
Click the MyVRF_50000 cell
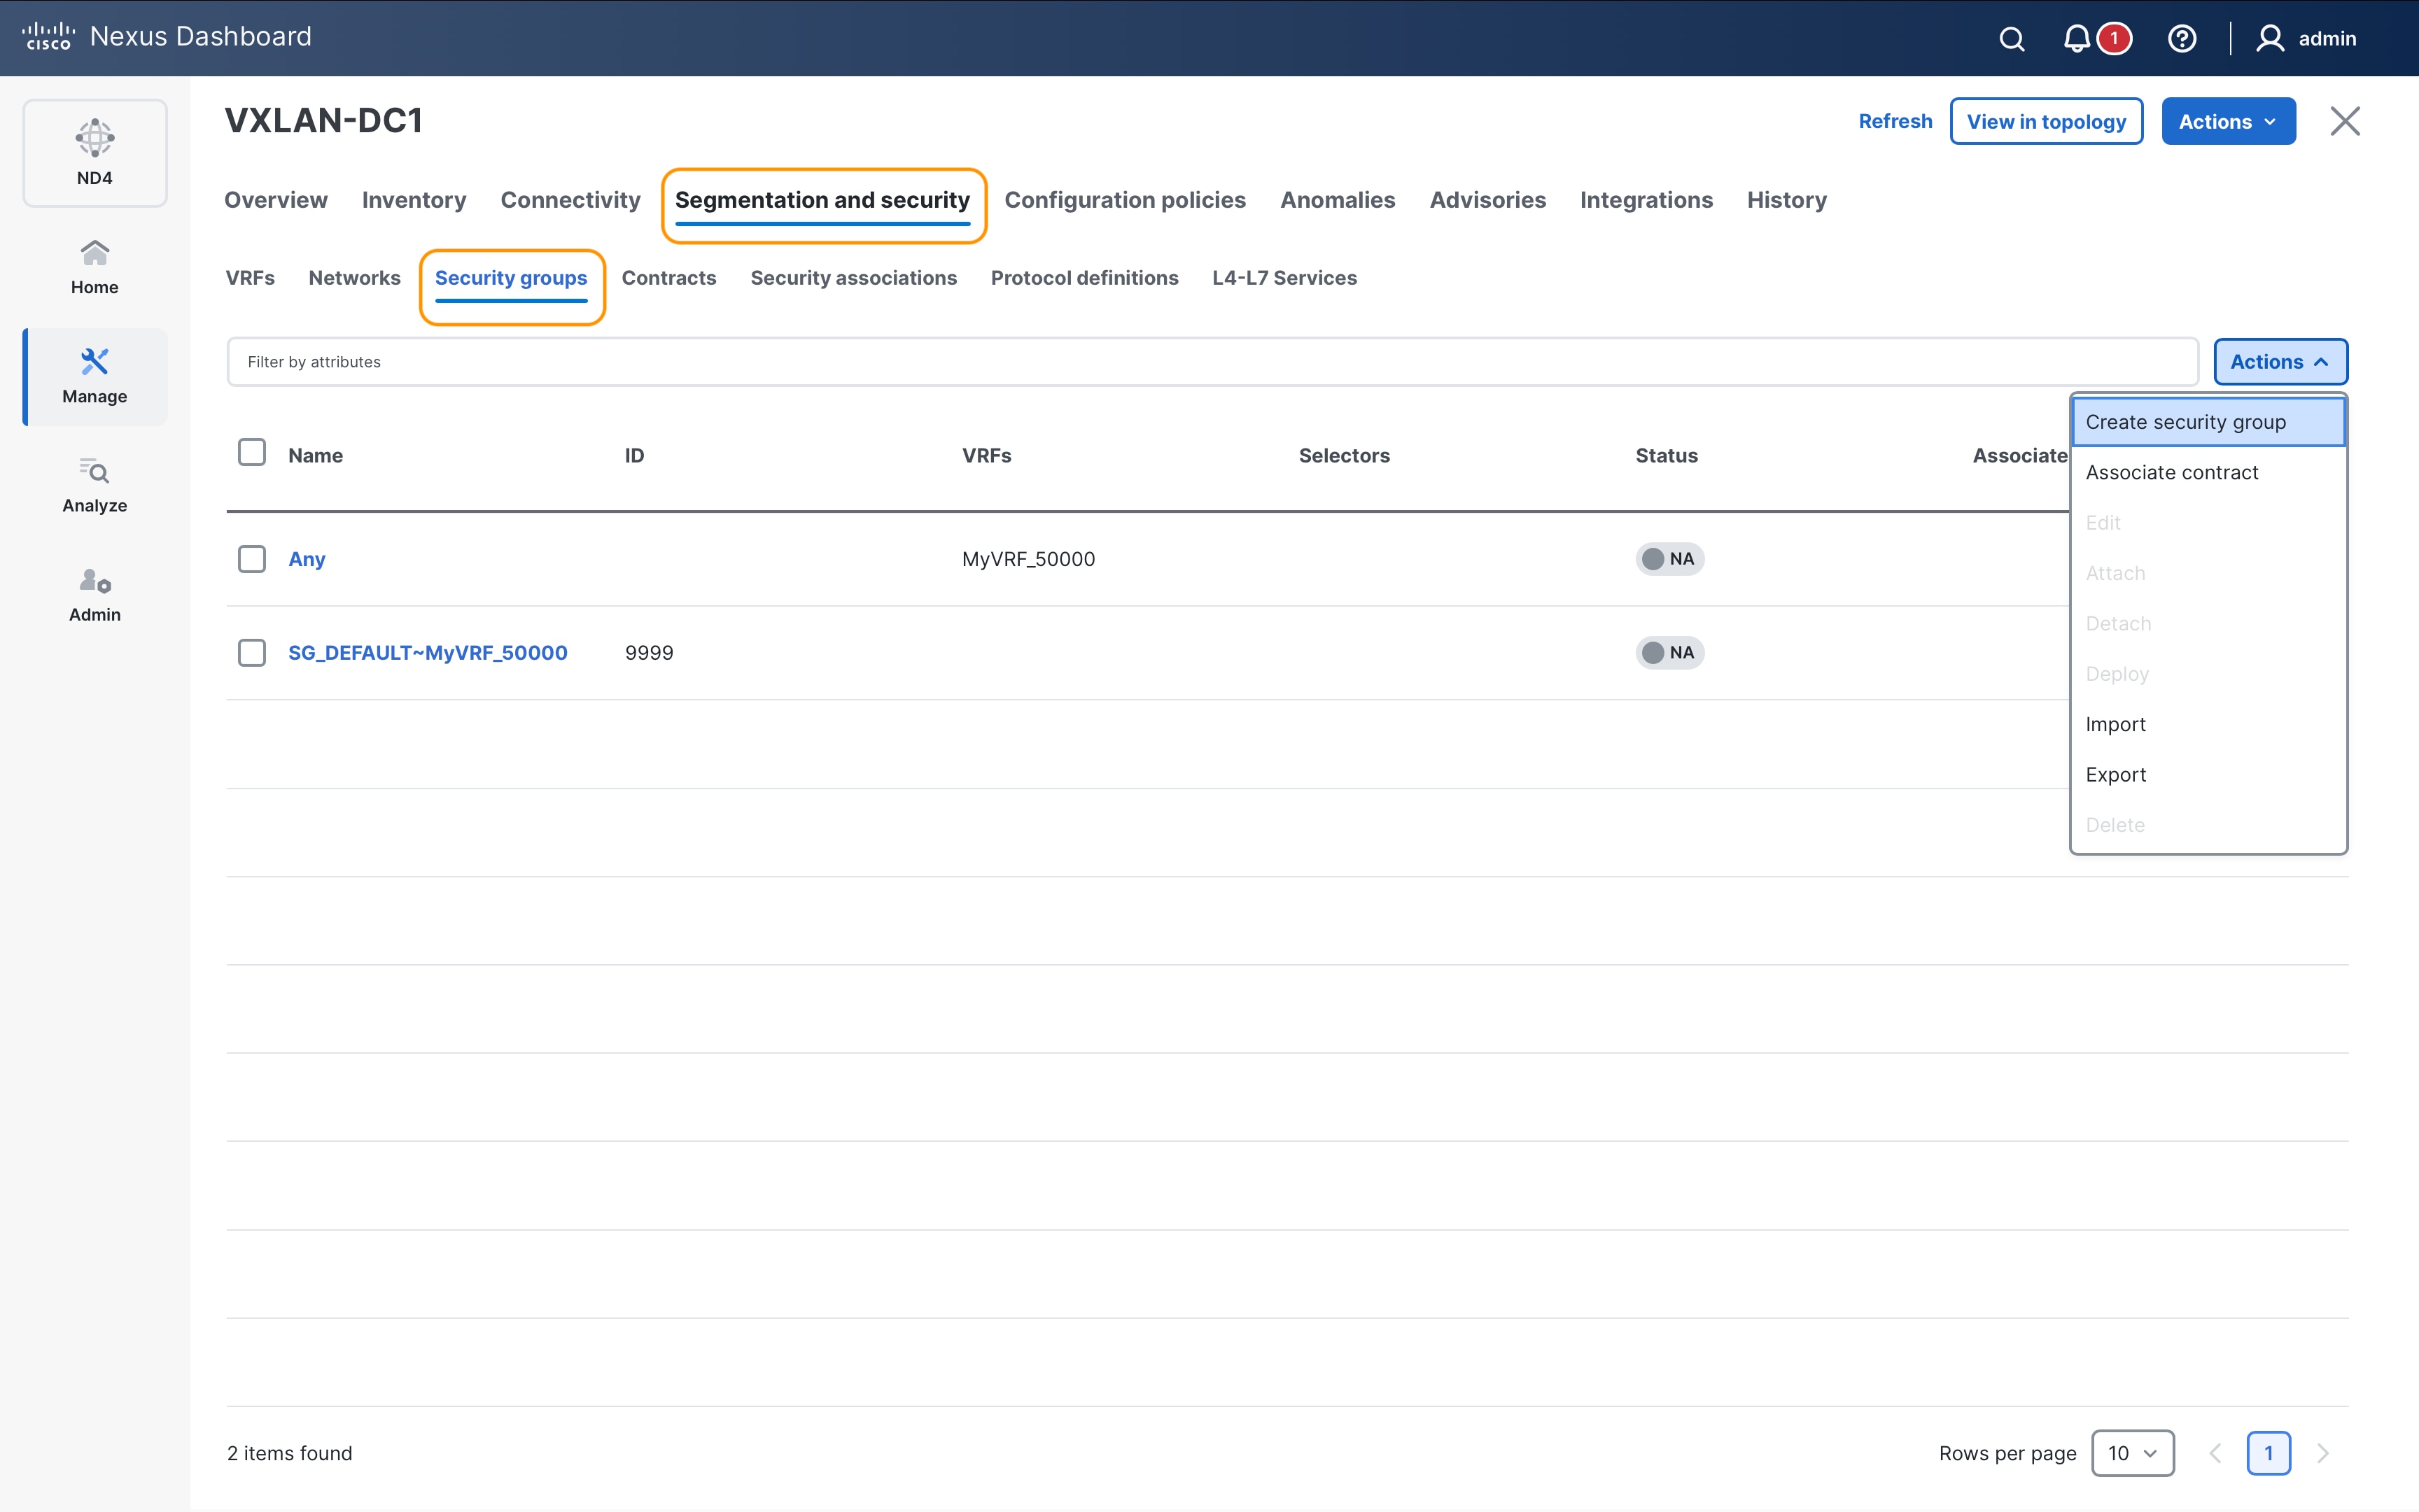(x=1028, y=559)
